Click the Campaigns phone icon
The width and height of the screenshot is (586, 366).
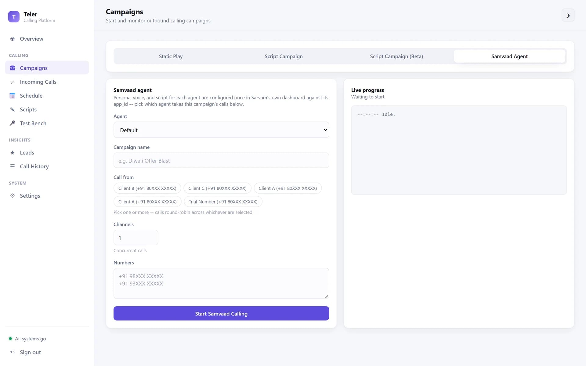click(x=13, y=68)
